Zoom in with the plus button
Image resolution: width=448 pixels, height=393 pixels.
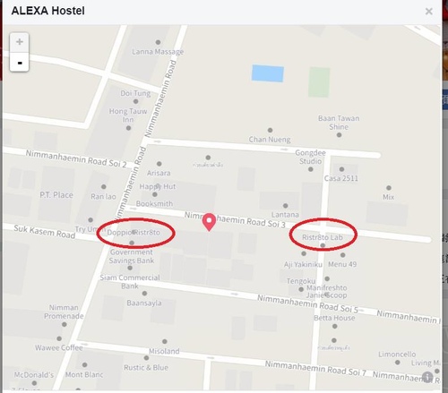(20, 42)
